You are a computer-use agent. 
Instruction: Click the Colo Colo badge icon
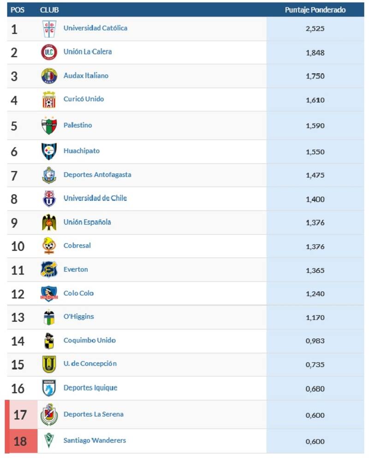(x=49, y=294)
